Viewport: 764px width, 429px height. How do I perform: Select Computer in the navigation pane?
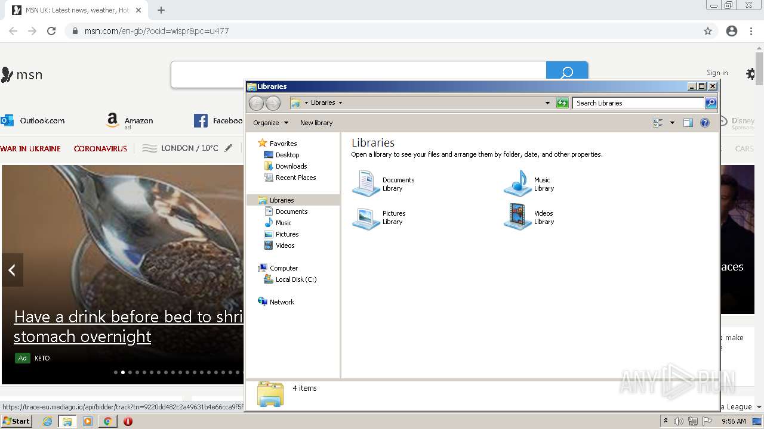(x=284, y=268)
